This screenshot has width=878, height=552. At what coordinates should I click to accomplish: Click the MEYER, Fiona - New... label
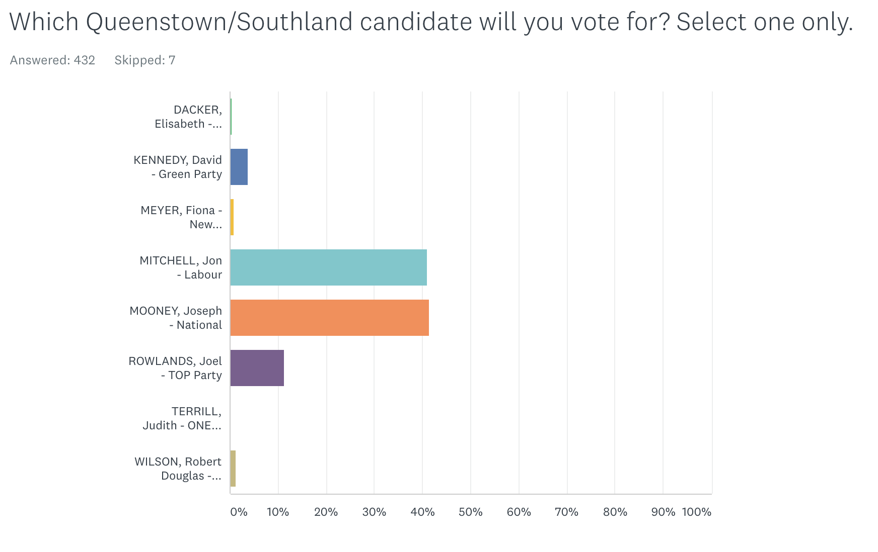pos(181,217)
